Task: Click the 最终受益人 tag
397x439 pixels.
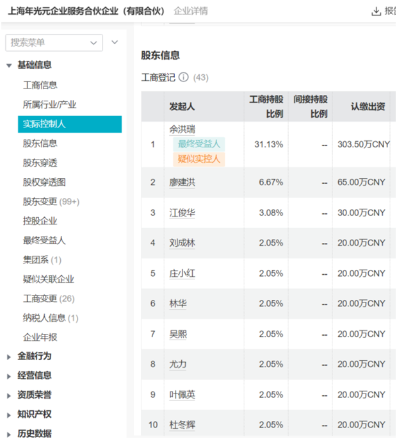Action: [x=199, y=144]
